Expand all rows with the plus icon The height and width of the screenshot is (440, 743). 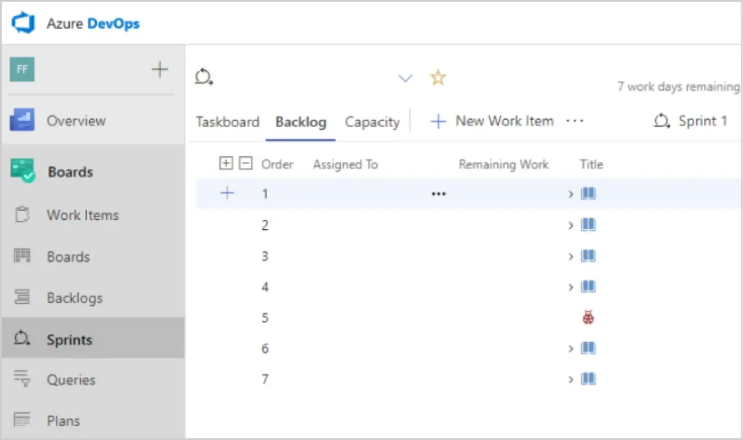pos(226,163)
